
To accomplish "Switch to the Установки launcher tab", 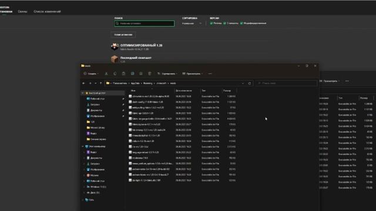I will (6, 12).
